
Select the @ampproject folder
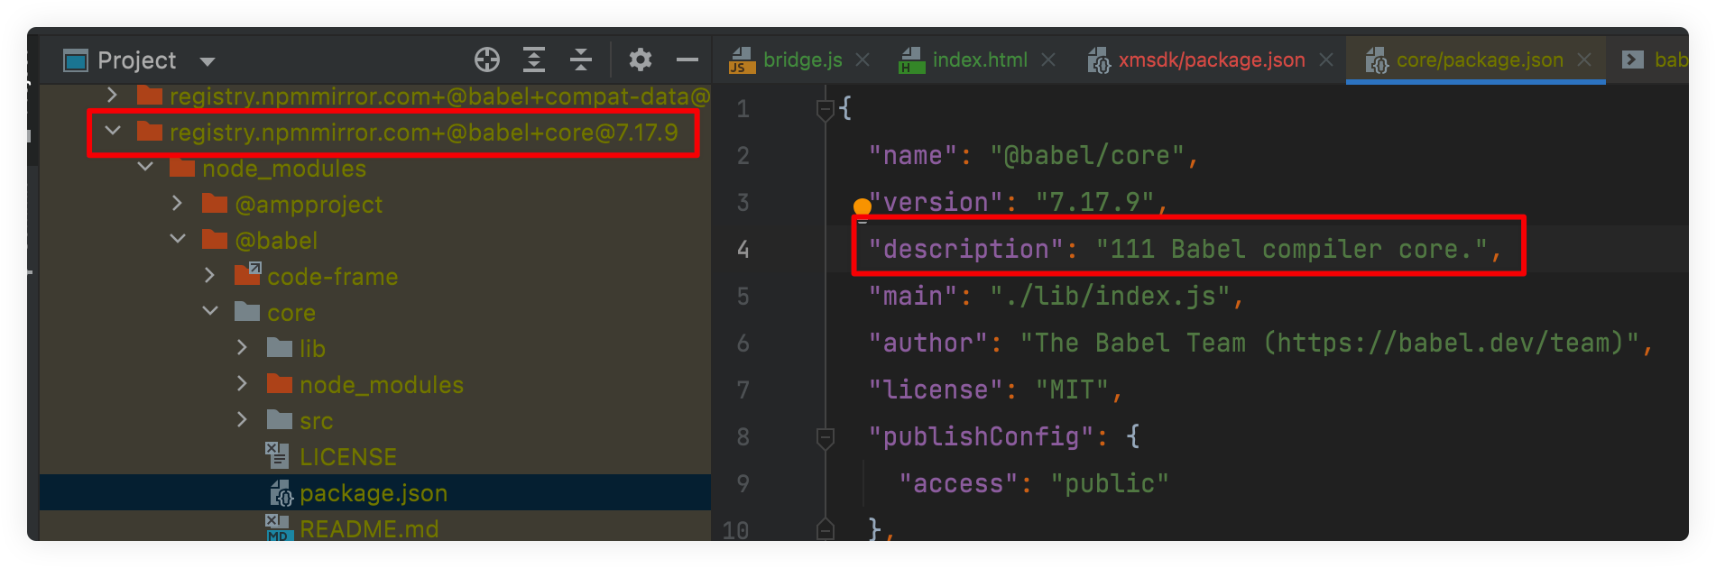[309, 205]
